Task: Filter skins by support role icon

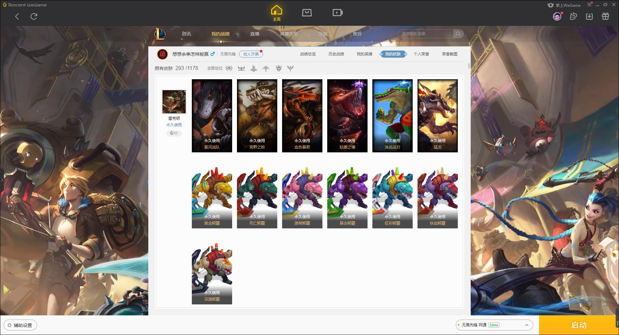Action: point(290,68)
